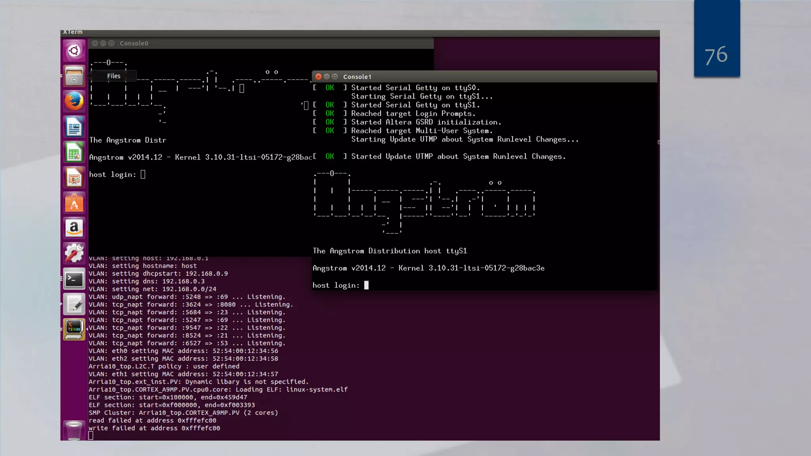Open the Ubuntu Dash launcher
This screenshot has height=456, width=811.
(x=74, y=51)
